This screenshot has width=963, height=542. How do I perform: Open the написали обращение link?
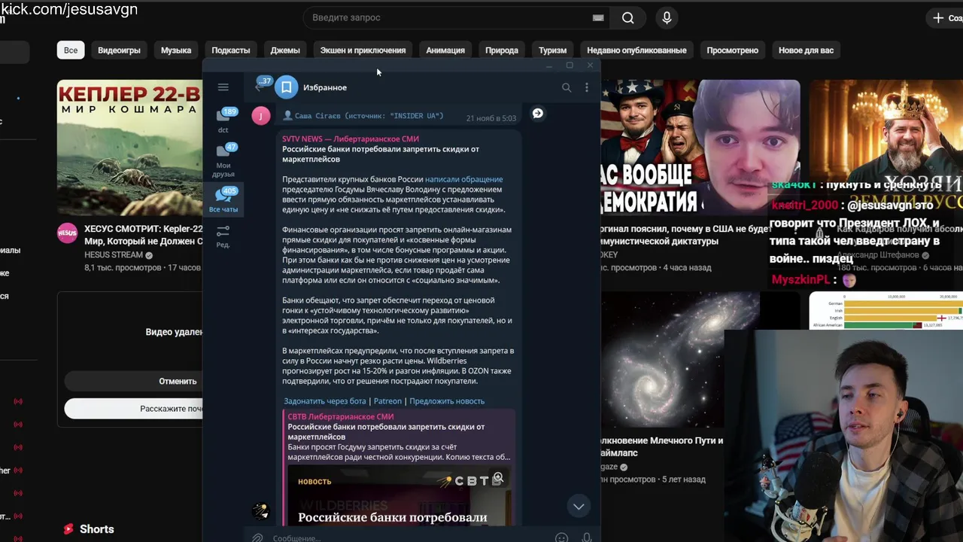coord(463,179)
